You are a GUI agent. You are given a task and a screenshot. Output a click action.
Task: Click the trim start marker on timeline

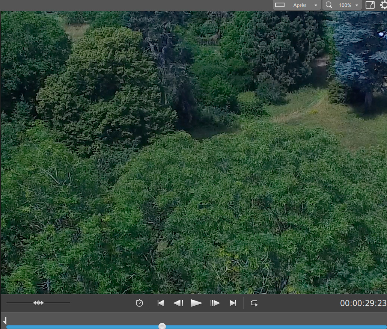tap(5, 321)
